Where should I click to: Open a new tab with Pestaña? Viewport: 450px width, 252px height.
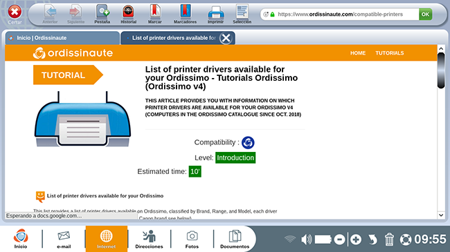pyautogui.click(x=102, y=14)
